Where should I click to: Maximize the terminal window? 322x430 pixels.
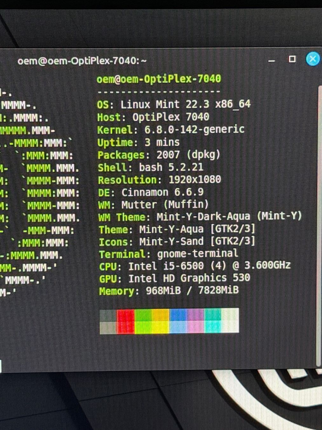292,59
